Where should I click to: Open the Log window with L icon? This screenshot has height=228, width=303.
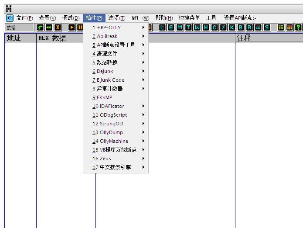click(163, 28)
